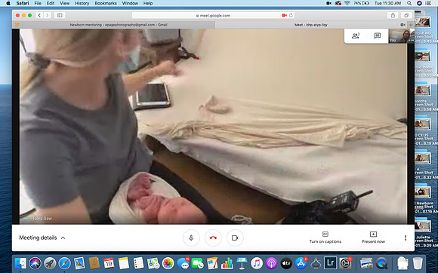Open Launchpad rocket in the Dock
Image resolution: width=438 pixels, height=273 pixels.
[50, 263]
